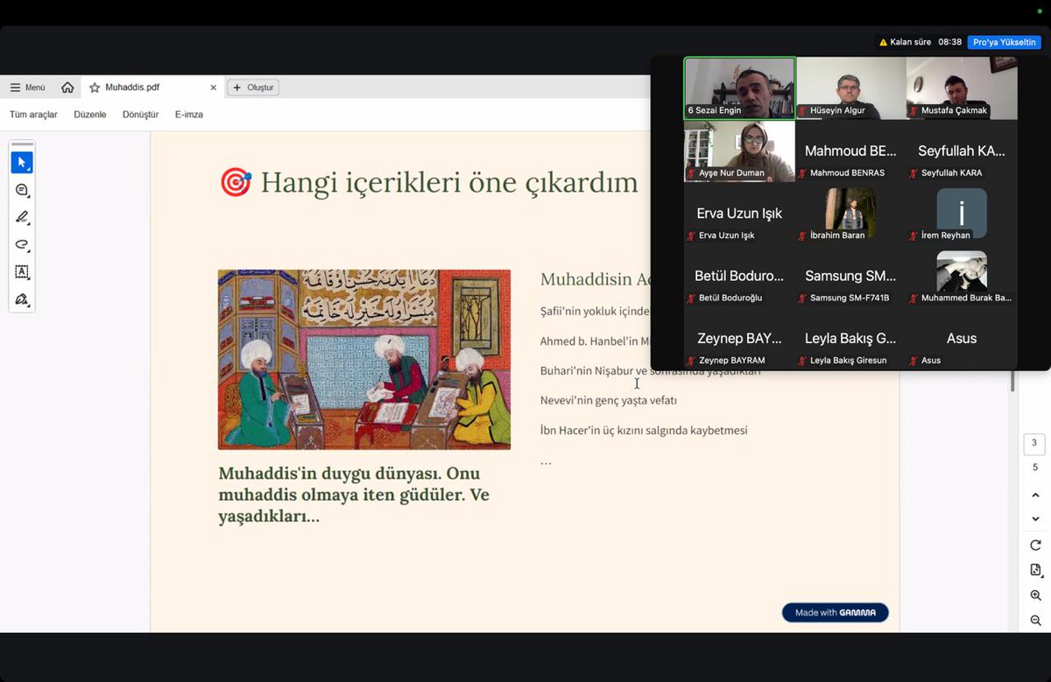The width and height of the screenshot is (1051, 682).
Task: Open the page display options dropdown
Action: pyautogui.click(x=1035, y=568)
